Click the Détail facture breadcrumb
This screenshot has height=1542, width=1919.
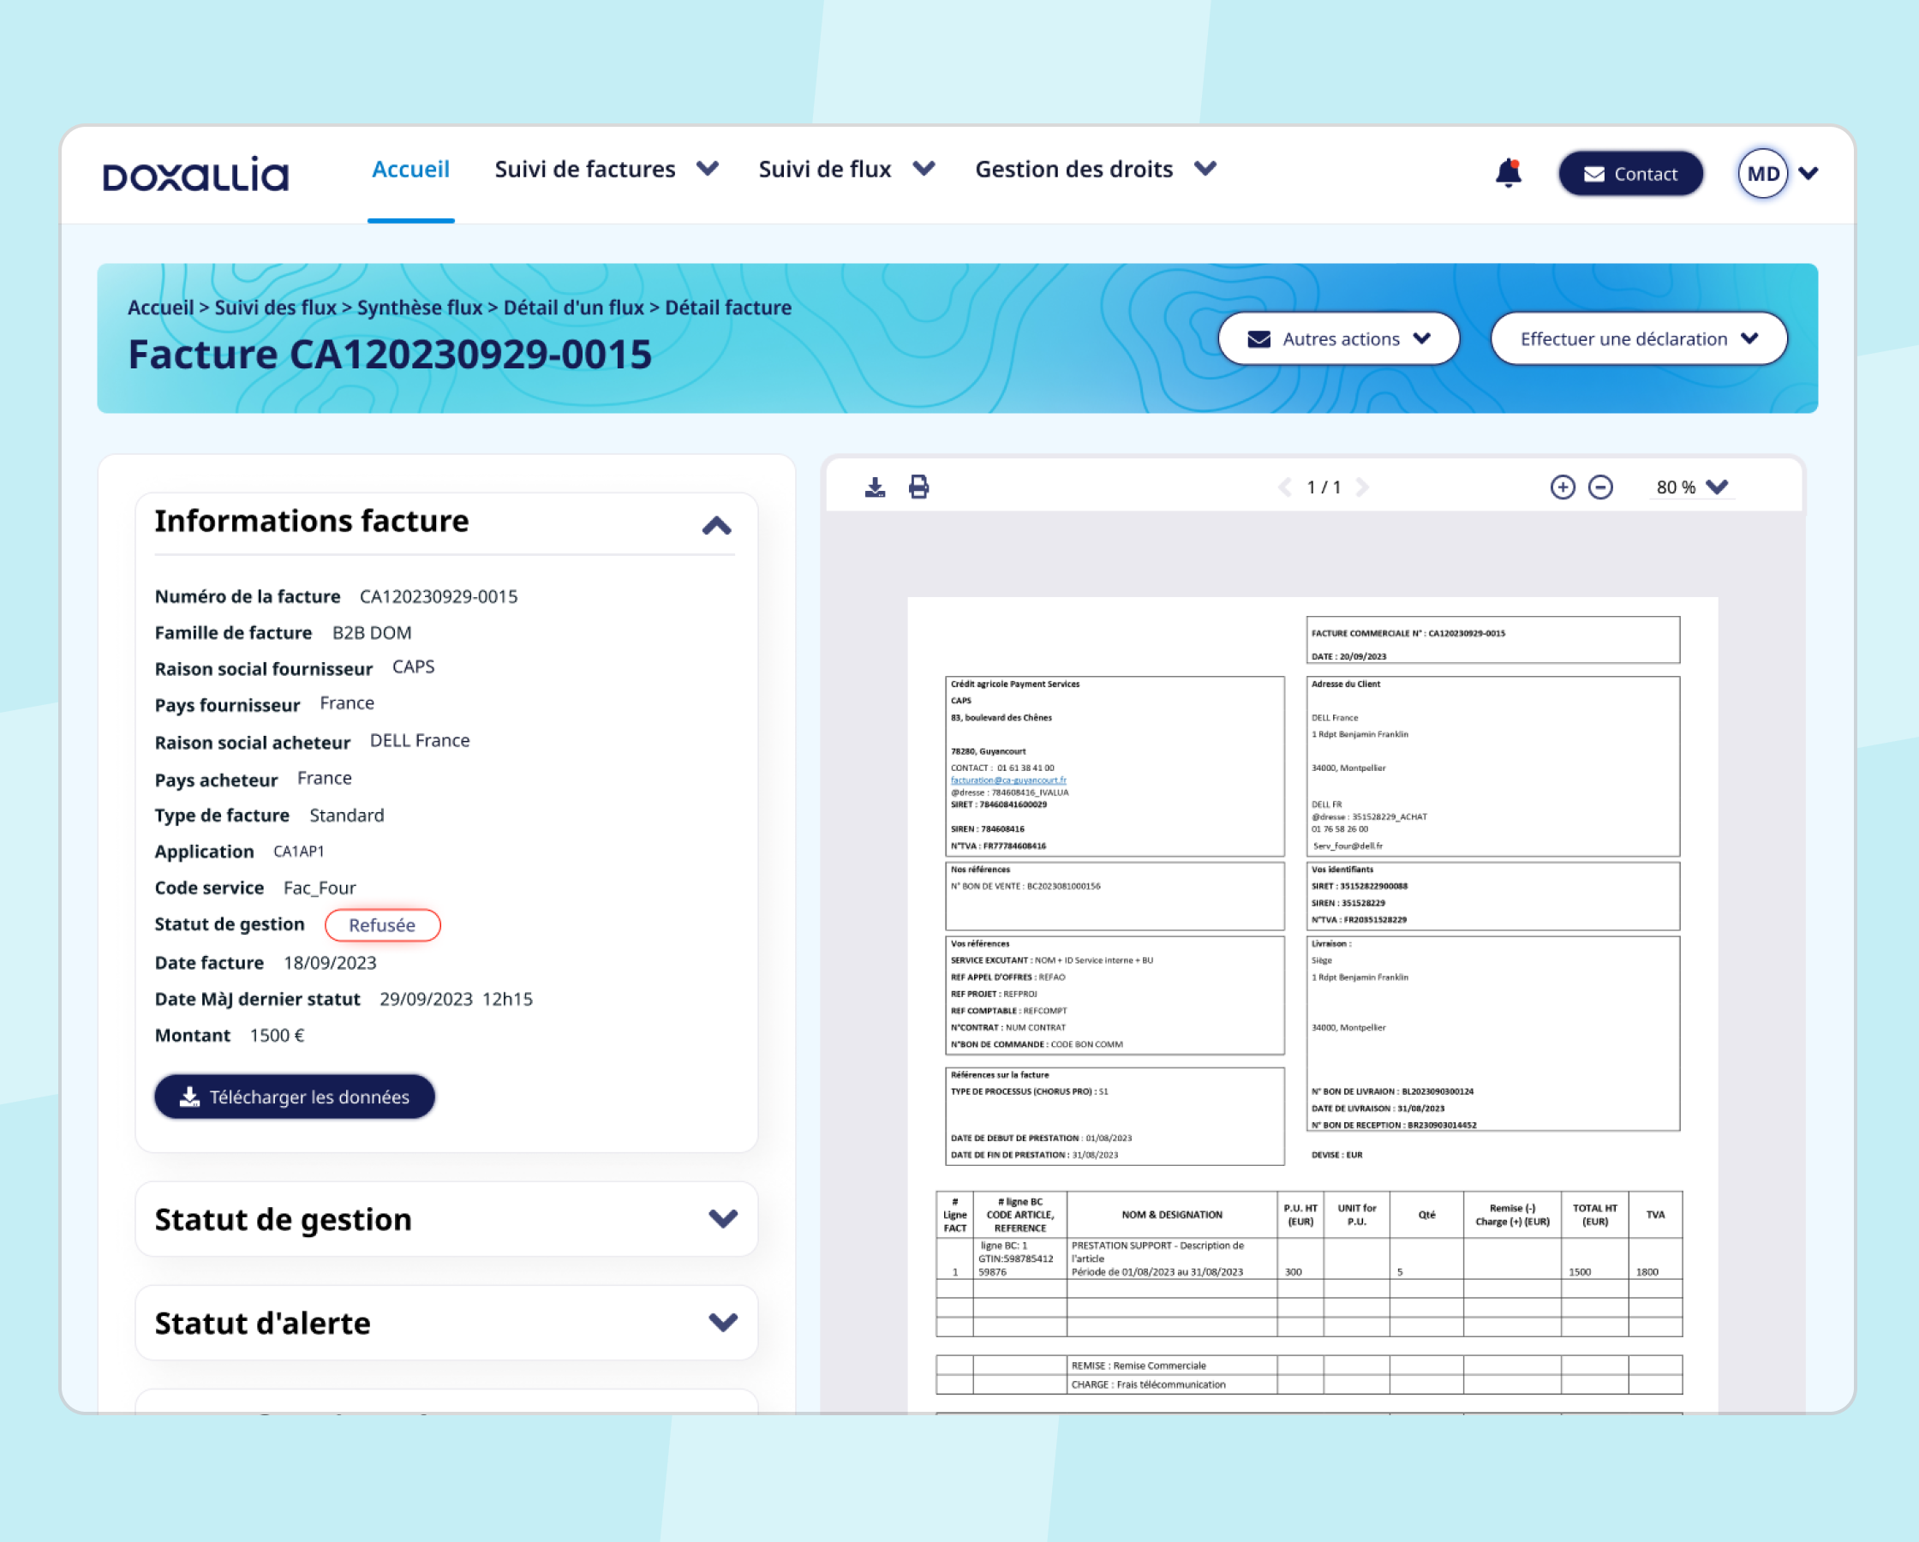click(x=728, y=308)
